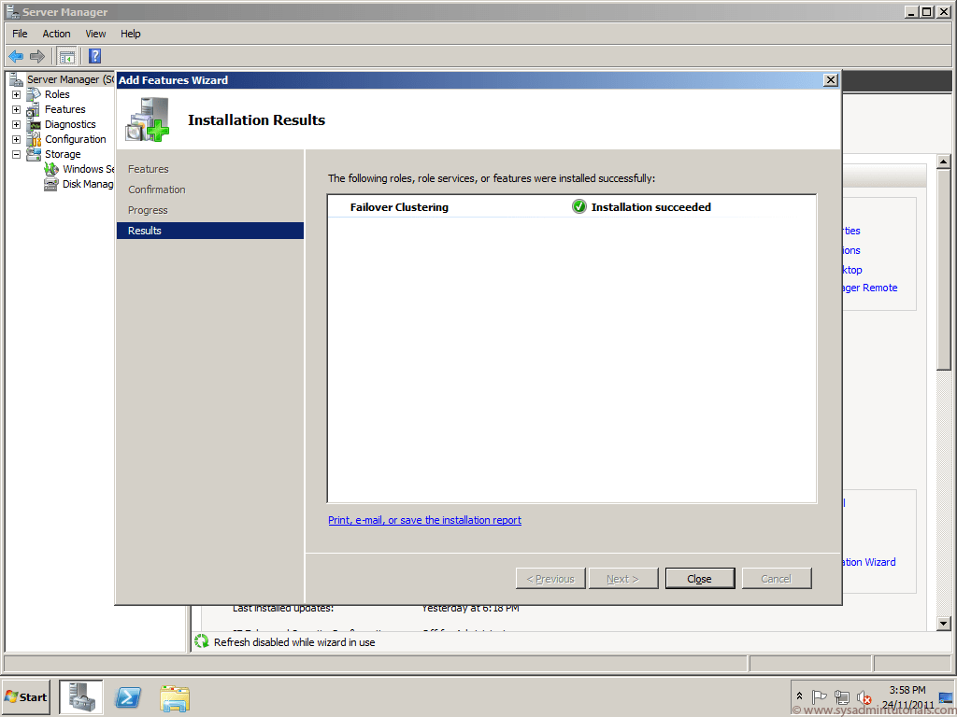
Task: Open the Start menu
Action: [x=24, y=697]
